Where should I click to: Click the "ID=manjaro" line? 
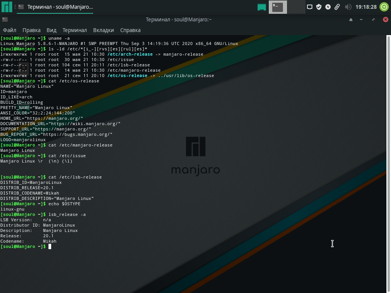tap(14, 92)
